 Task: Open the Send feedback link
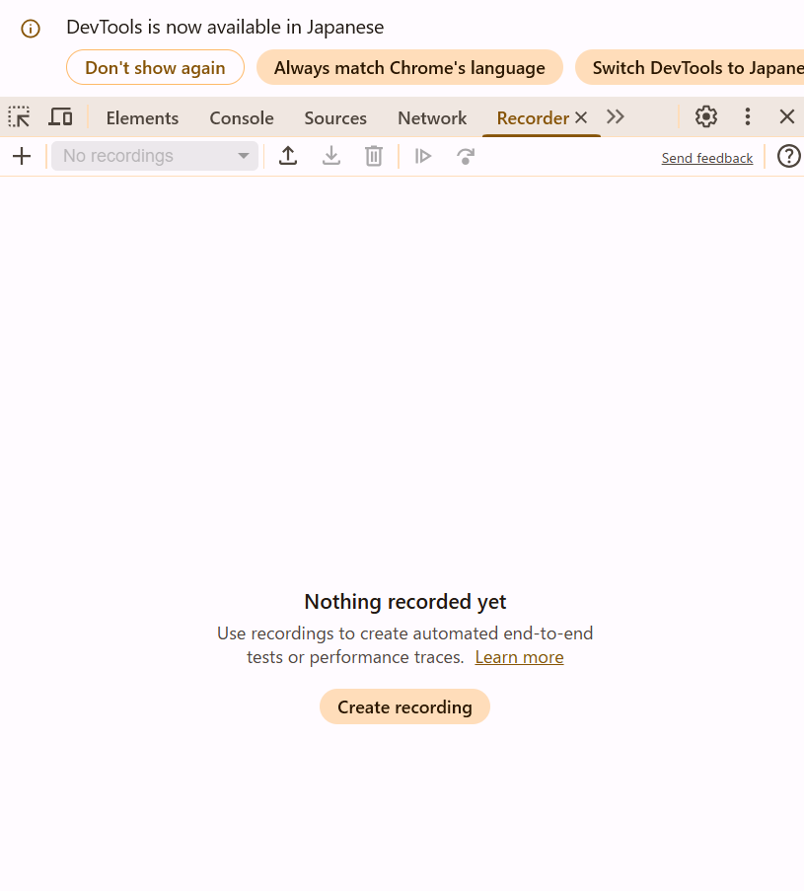pos(707,158)
